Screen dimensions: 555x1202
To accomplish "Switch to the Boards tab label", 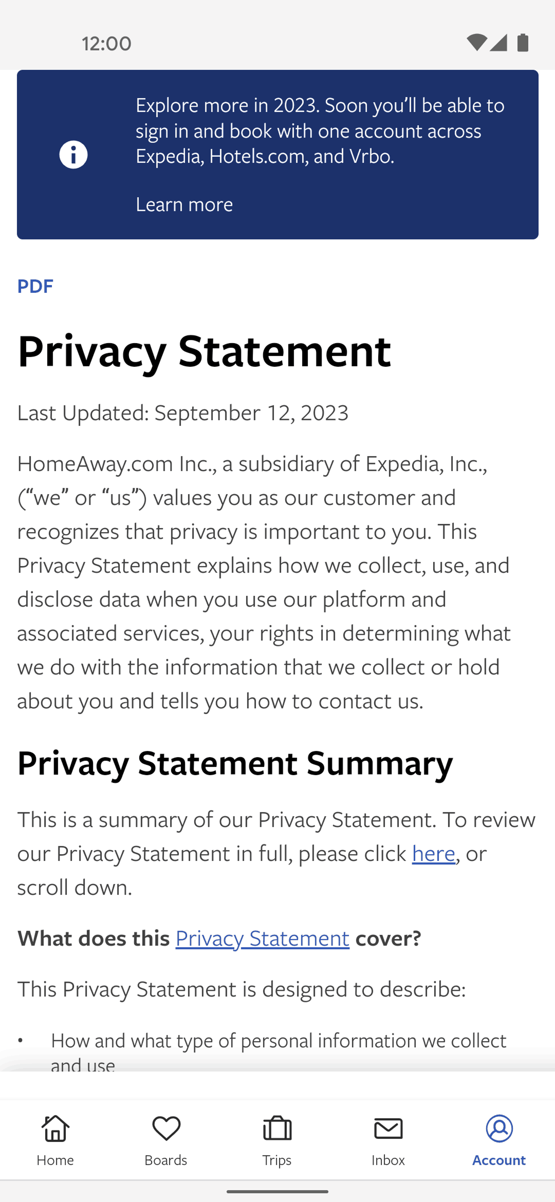I will pyautogui.click(x=166, y=1160).
